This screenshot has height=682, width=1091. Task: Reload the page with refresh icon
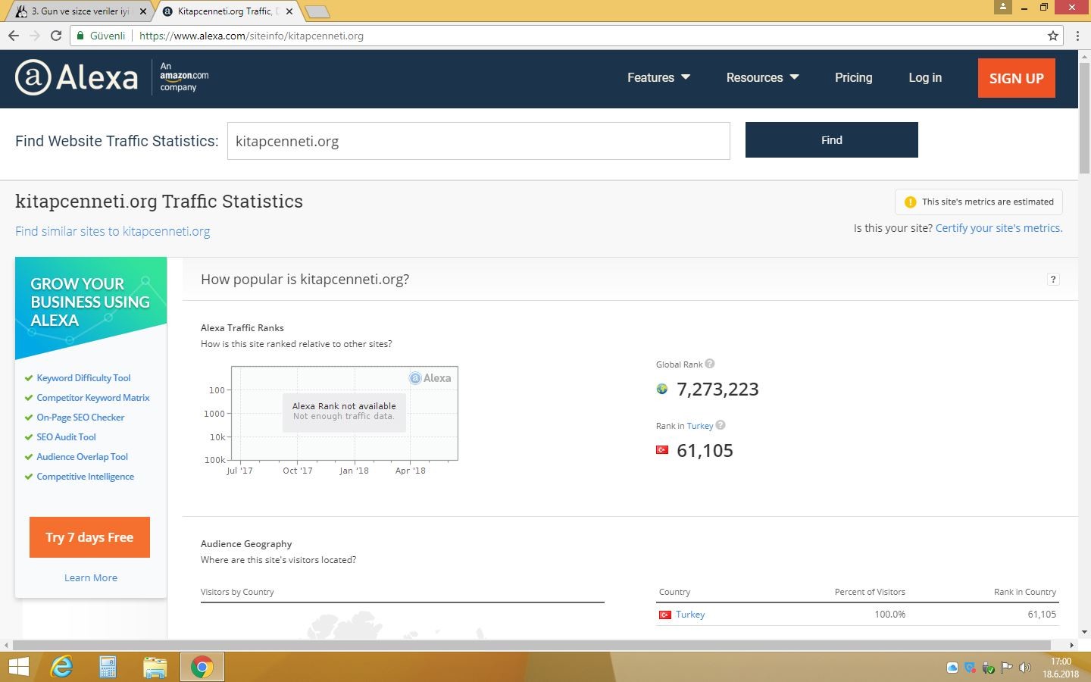coord(55,36)
